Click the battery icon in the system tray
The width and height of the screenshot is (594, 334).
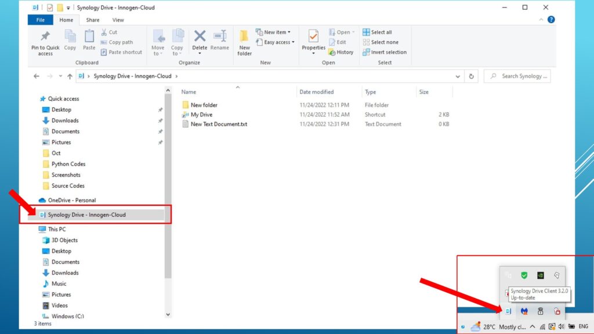pyautogui.click(x=571, y=326)
